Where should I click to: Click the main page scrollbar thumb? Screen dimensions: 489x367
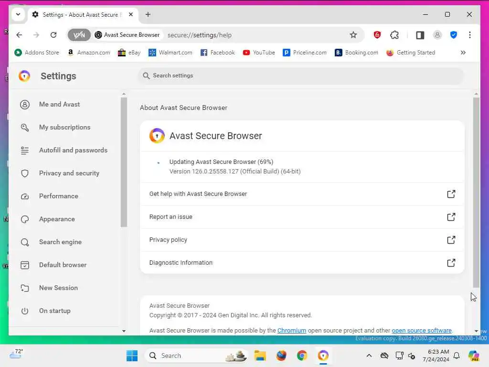coord(476,193)
